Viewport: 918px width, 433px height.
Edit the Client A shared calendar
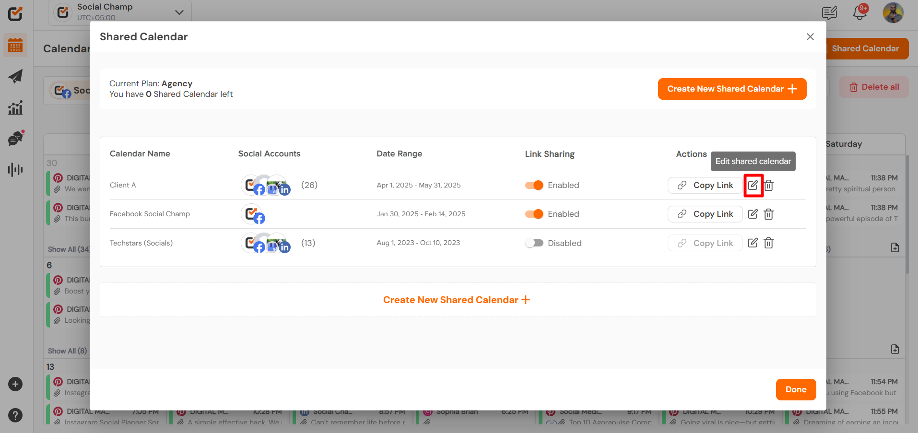click(x=753, y=185)
